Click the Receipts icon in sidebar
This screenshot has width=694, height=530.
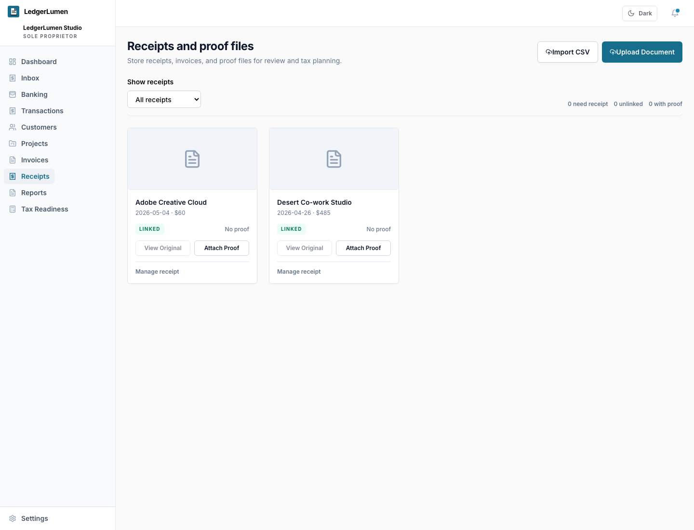(x=13, y=176)
